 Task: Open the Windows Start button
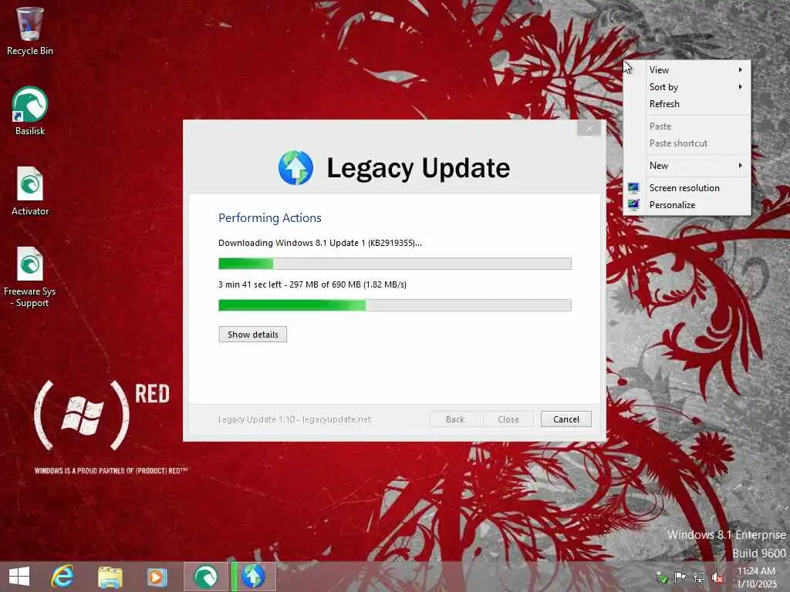coord(19,577)
